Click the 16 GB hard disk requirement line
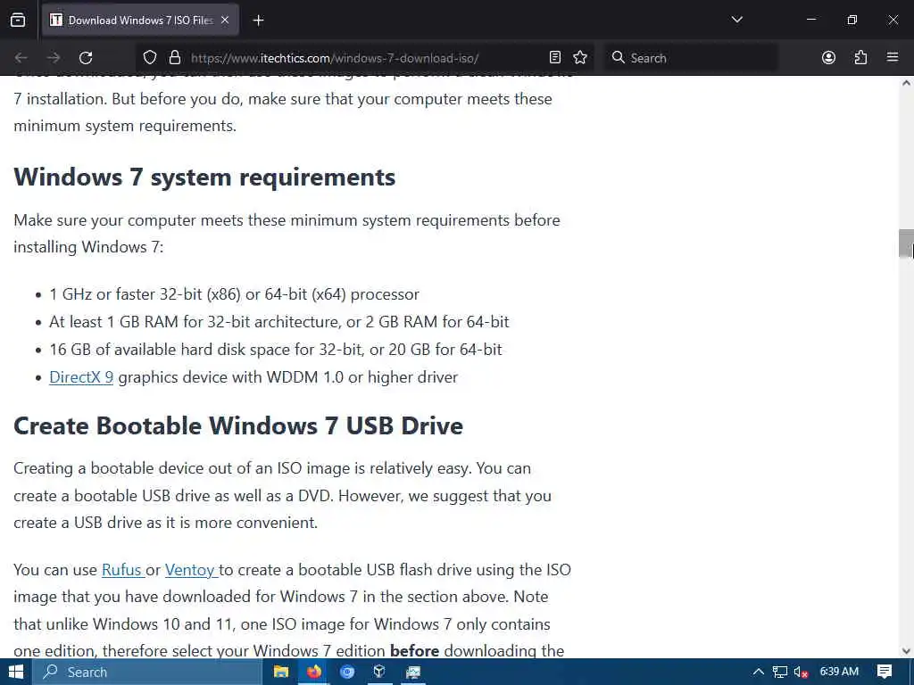Image resolution: width=914 pixels, height=685 pixels. [276, 350]
